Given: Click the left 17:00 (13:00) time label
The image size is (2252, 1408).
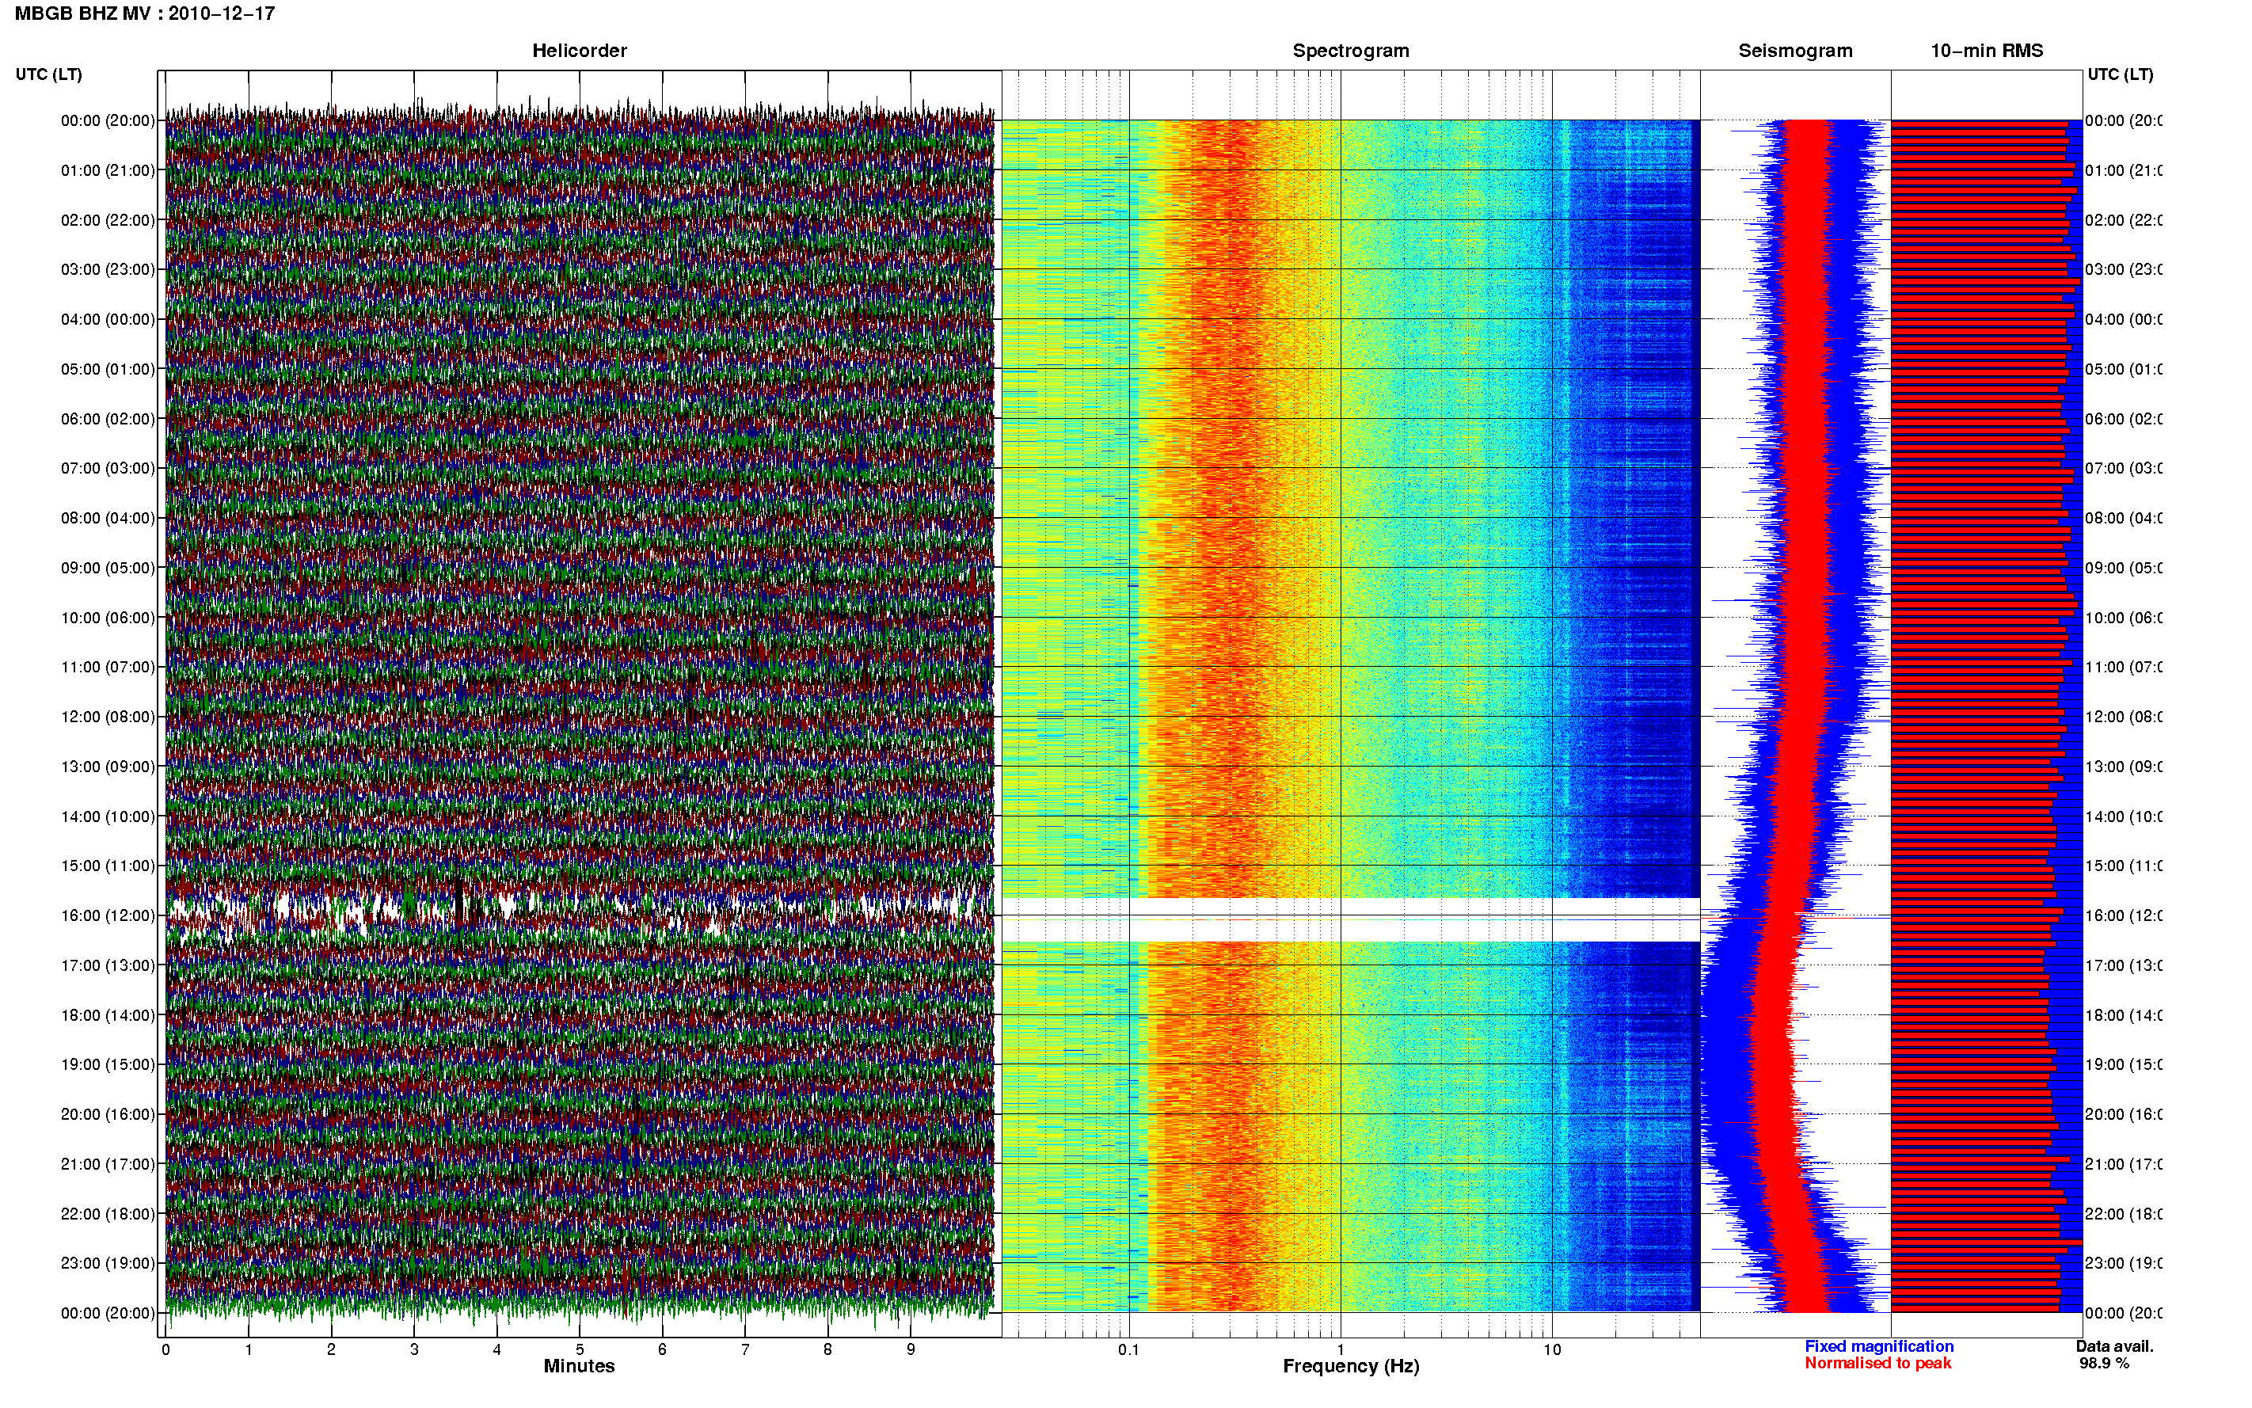Looking at the screenshot, I should 108,965.
